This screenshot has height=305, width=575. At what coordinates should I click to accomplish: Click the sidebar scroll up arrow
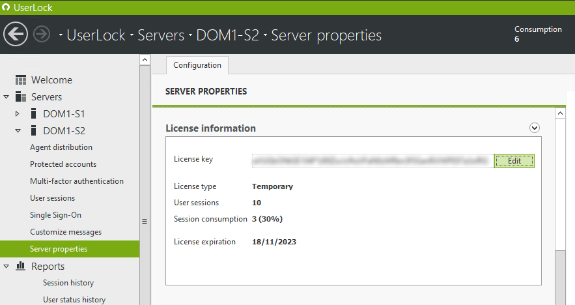pos(145,60)
